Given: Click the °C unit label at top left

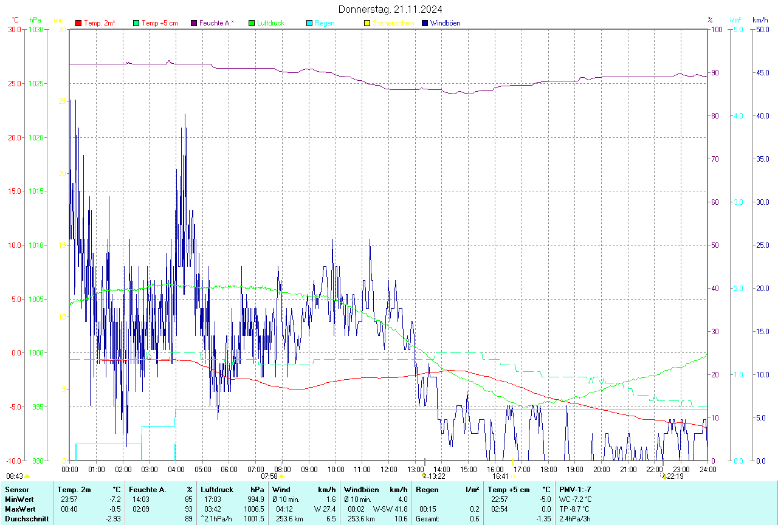Looking at the screenshot, I should pyautogui.click(x=15, y=20).
